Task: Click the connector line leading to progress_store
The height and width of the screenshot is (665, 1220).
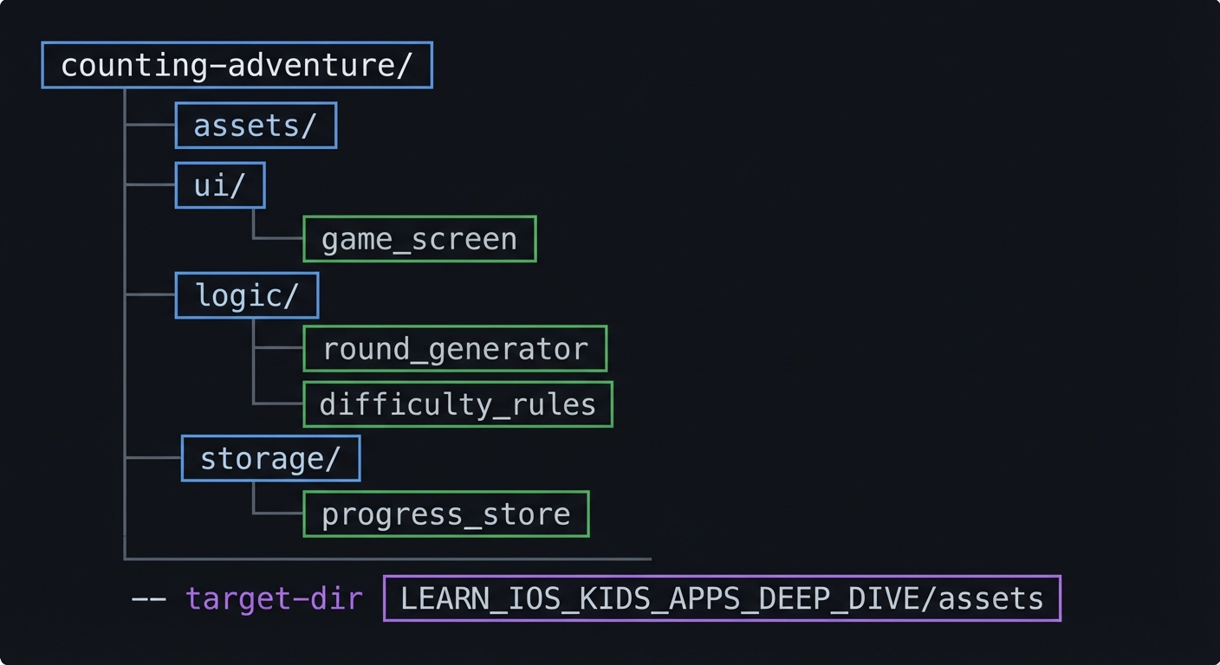Action: pyautogui.click(x=278, y=513)
